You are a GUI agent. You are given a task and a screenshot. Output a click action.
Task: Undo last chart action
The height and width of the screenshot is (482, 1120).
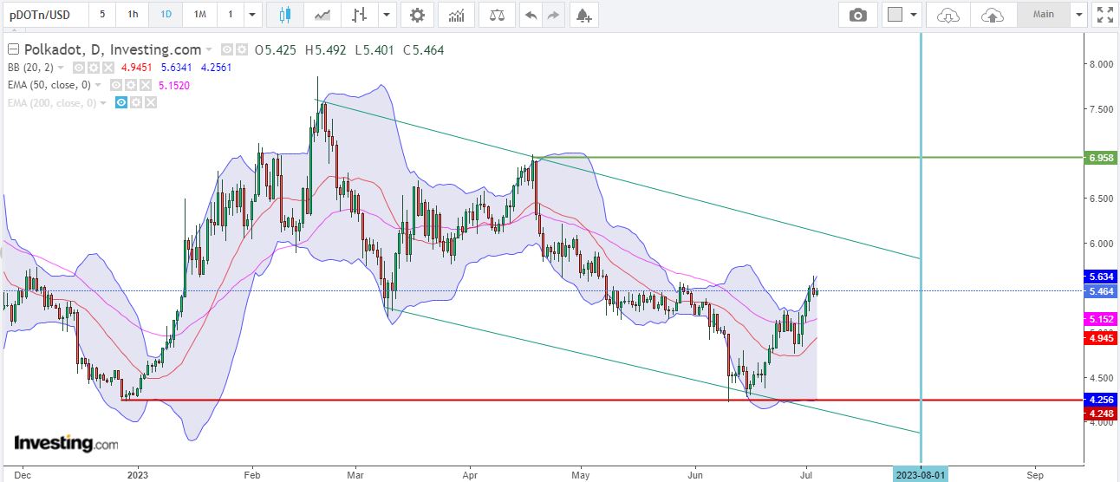(531, 15)
